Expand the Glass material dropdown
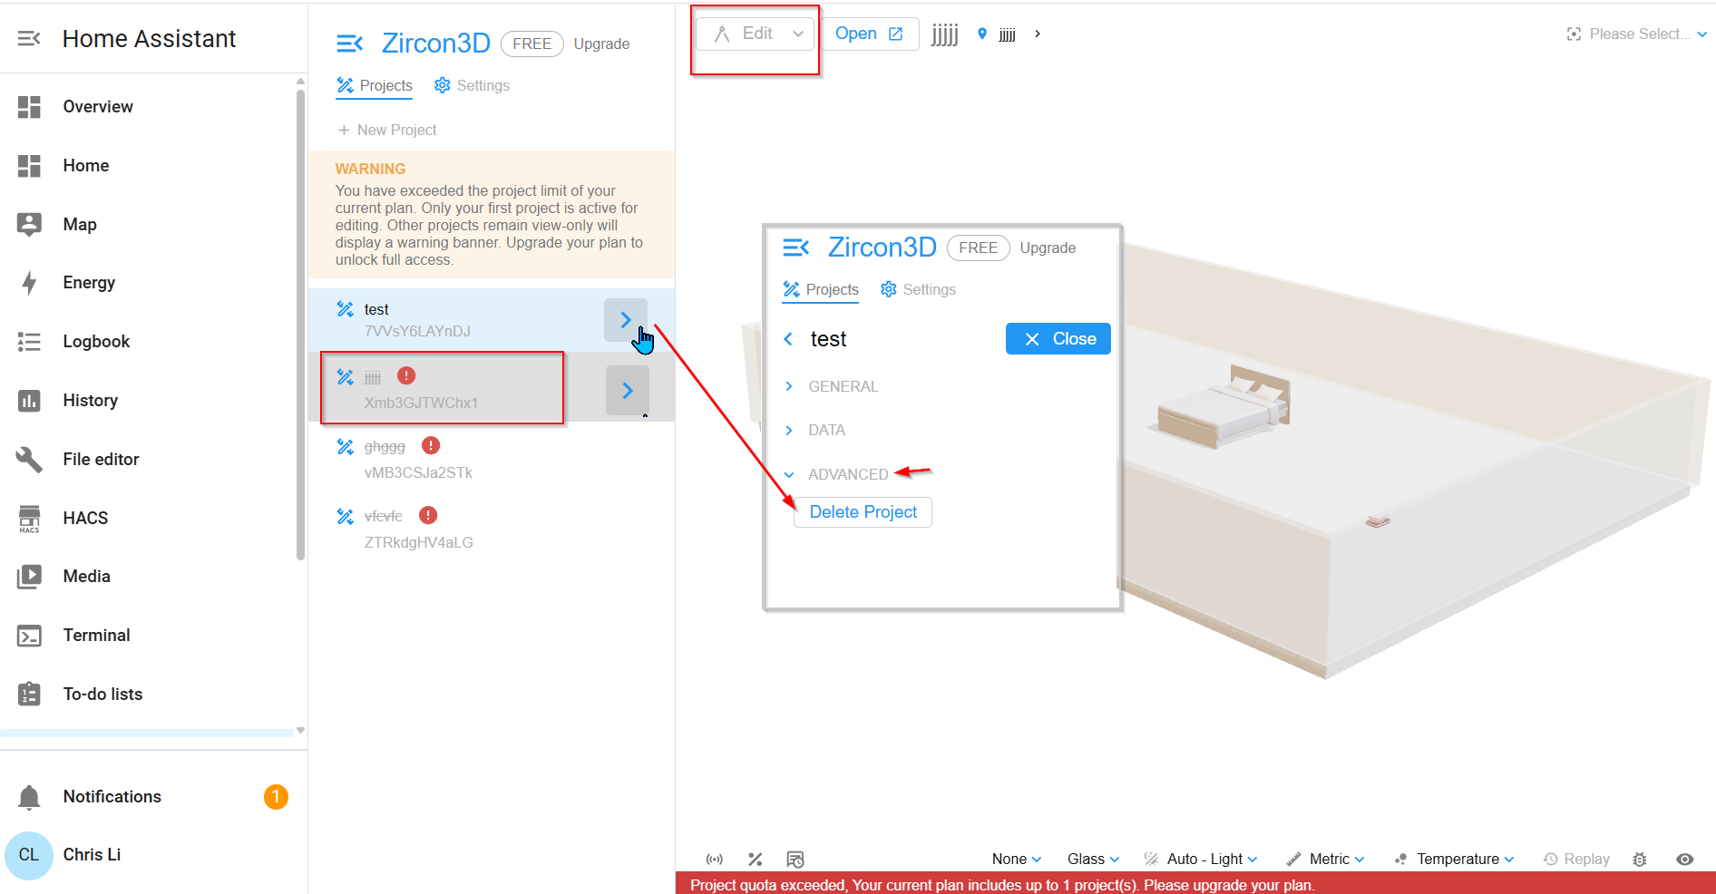The image size is (1716, 894). [1093, 859]
